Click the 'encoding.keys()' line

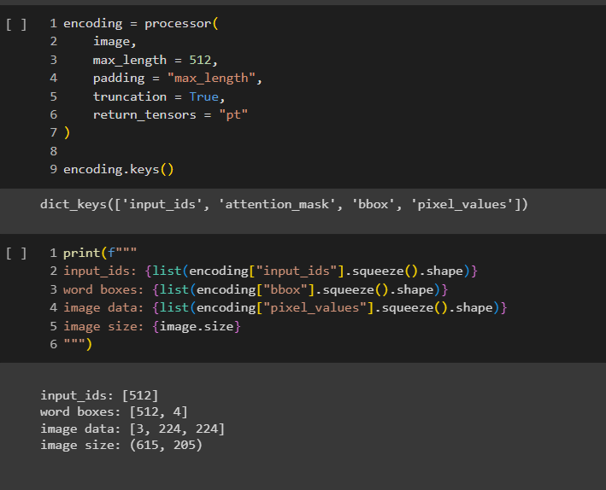(x=119, y=169)
